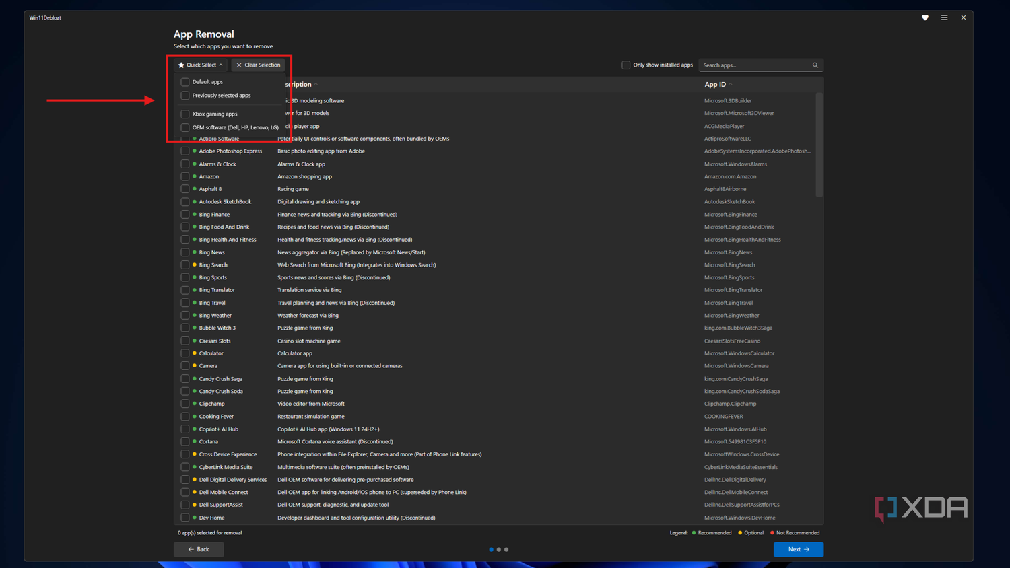Click the magnifier icon in the search box

point(815,65)
